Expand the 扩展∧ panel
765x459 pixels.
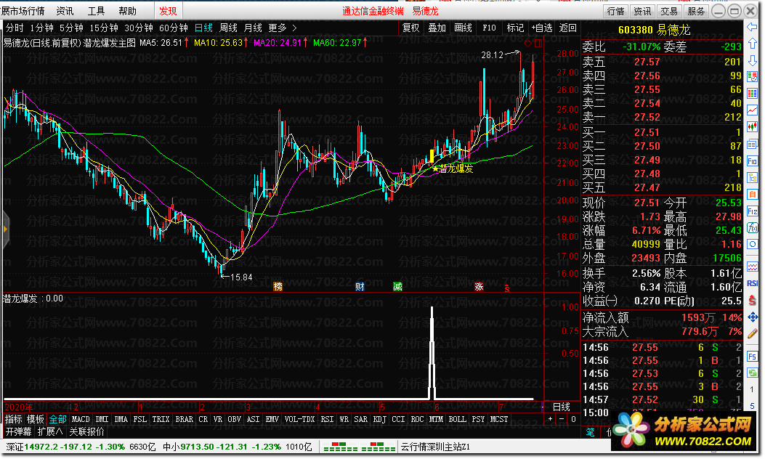(x=49, y=431)
